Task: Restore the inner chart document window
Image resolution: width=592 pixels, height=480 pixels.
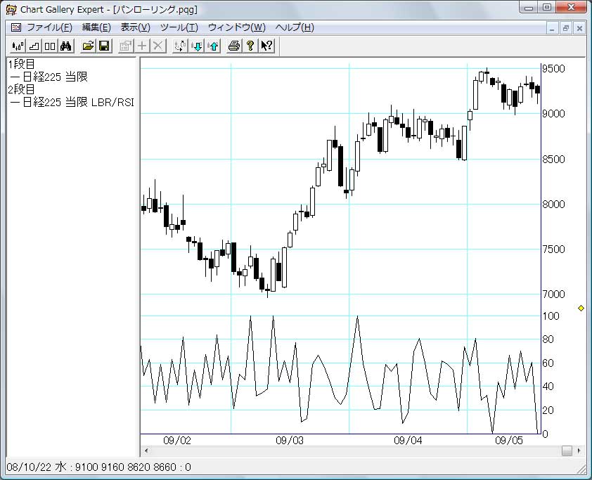Action: click(x=565, y=28)
